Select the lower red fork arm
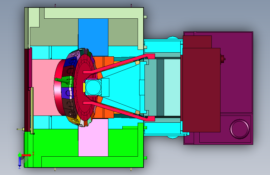This screenshot has width=270, height=175. coord(119,111)
